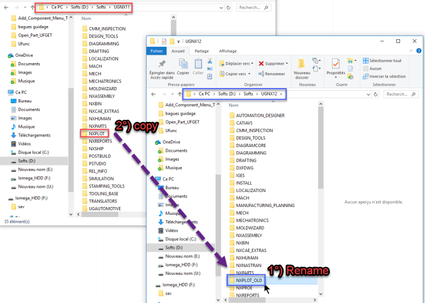Open the new item dropdown in Nouveau group
The width and height of the screenshot is (425, 303).
point(316,60)
